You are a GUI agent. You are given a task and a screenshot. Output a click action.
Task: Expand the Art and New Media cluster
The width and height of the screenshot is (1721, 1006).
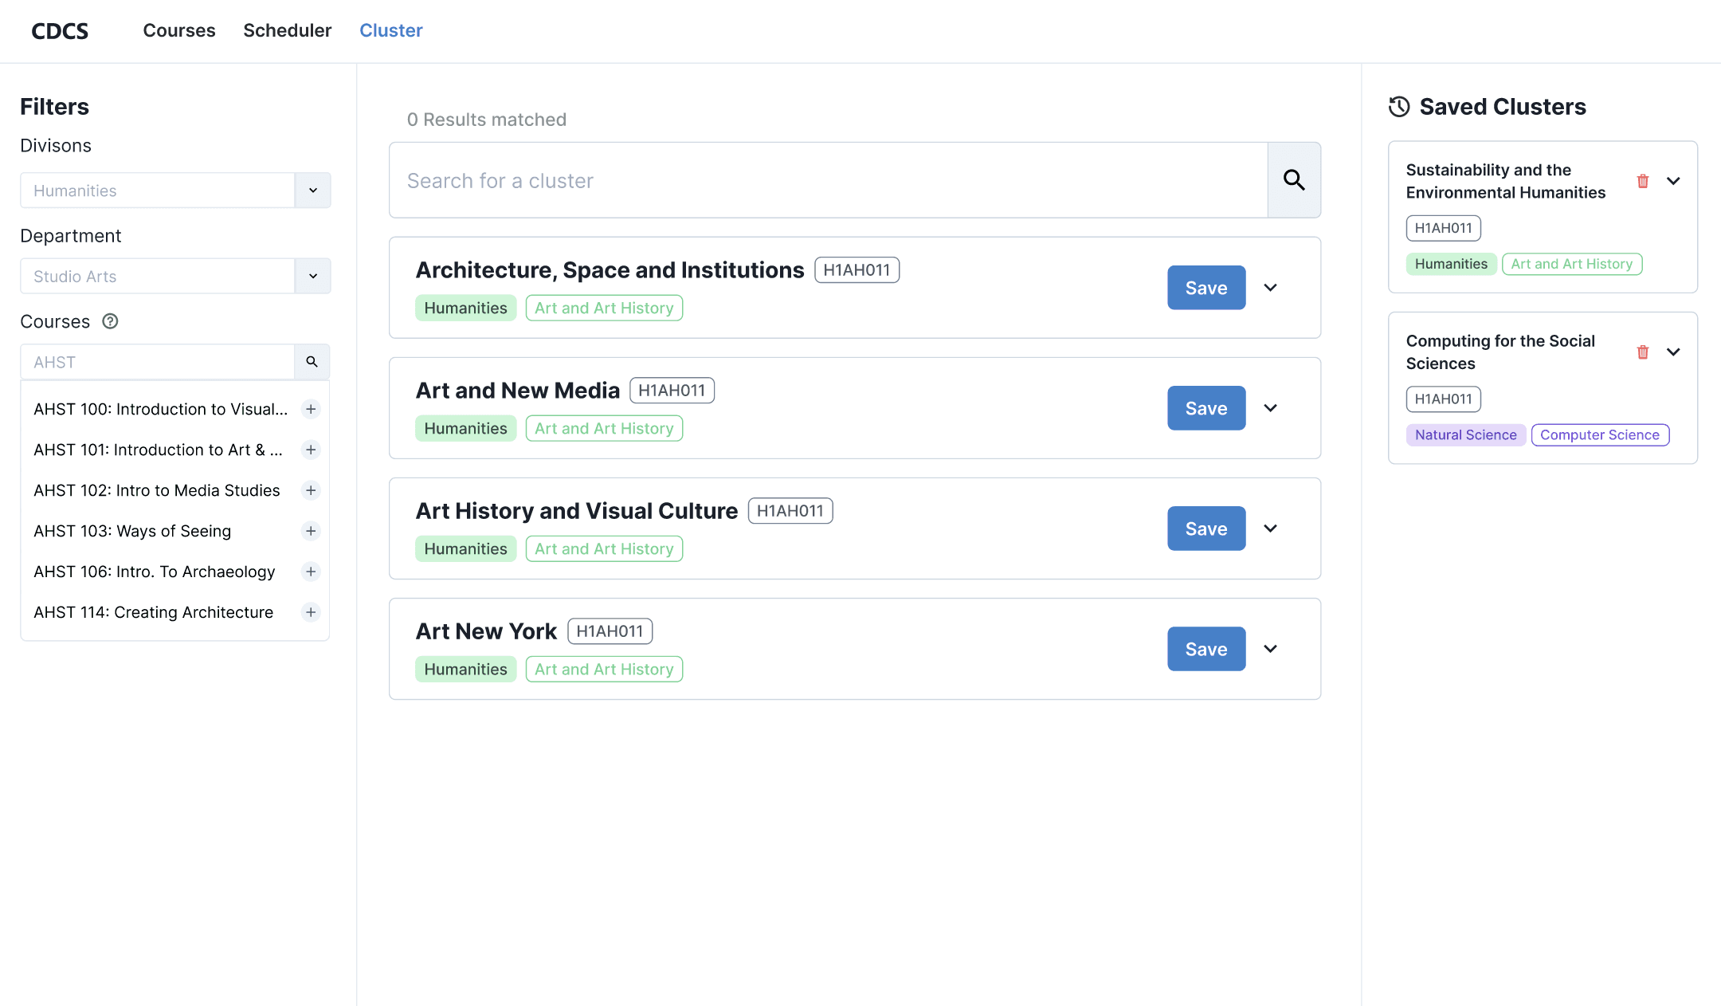1271,408
